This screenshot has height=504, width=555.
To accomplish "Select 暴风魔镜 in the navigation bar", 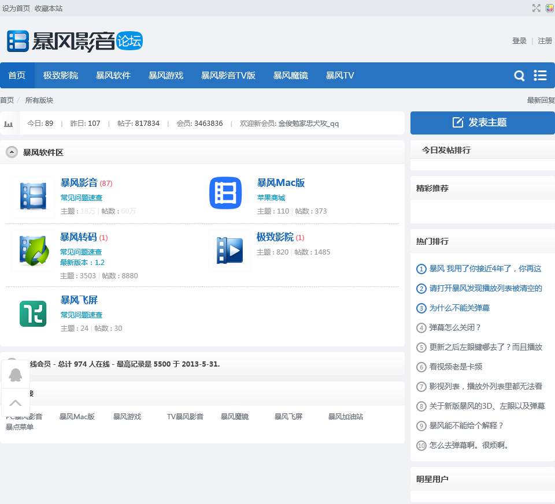I will pos(290,76).
